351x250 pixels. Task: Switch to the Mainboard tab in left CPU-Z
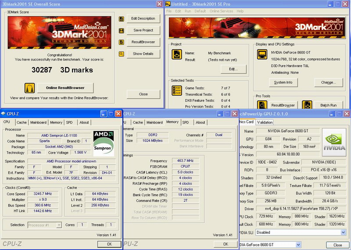(x=38, y=122)
